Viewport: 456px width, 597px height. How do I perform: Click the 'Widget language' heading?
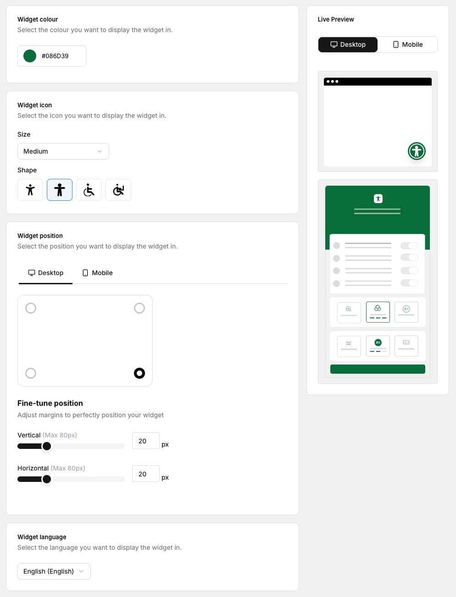point(42,537)
